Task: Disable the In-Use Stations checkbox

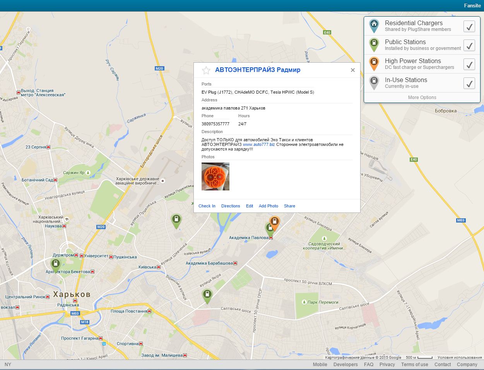Action: 469,83
